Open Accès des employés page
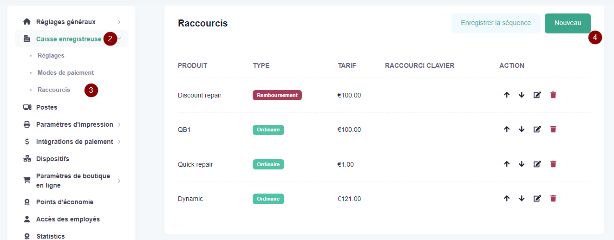The width and height of the screenshot is (614, 240). point(68,219)
